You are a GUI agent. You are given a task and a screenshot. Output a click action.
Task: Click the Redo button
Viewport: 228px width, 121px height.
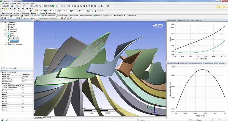26,6
